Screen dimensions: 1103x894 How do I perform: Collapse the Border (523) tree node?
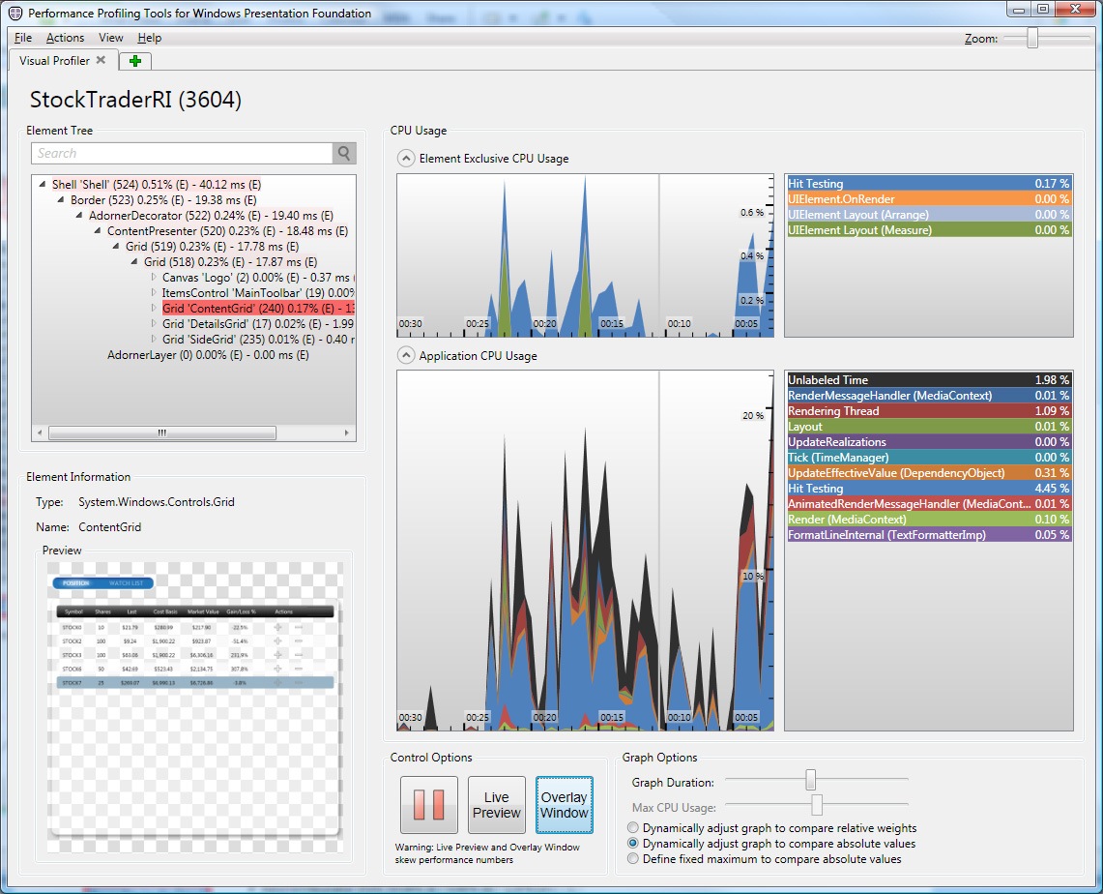tap(61, 200)
